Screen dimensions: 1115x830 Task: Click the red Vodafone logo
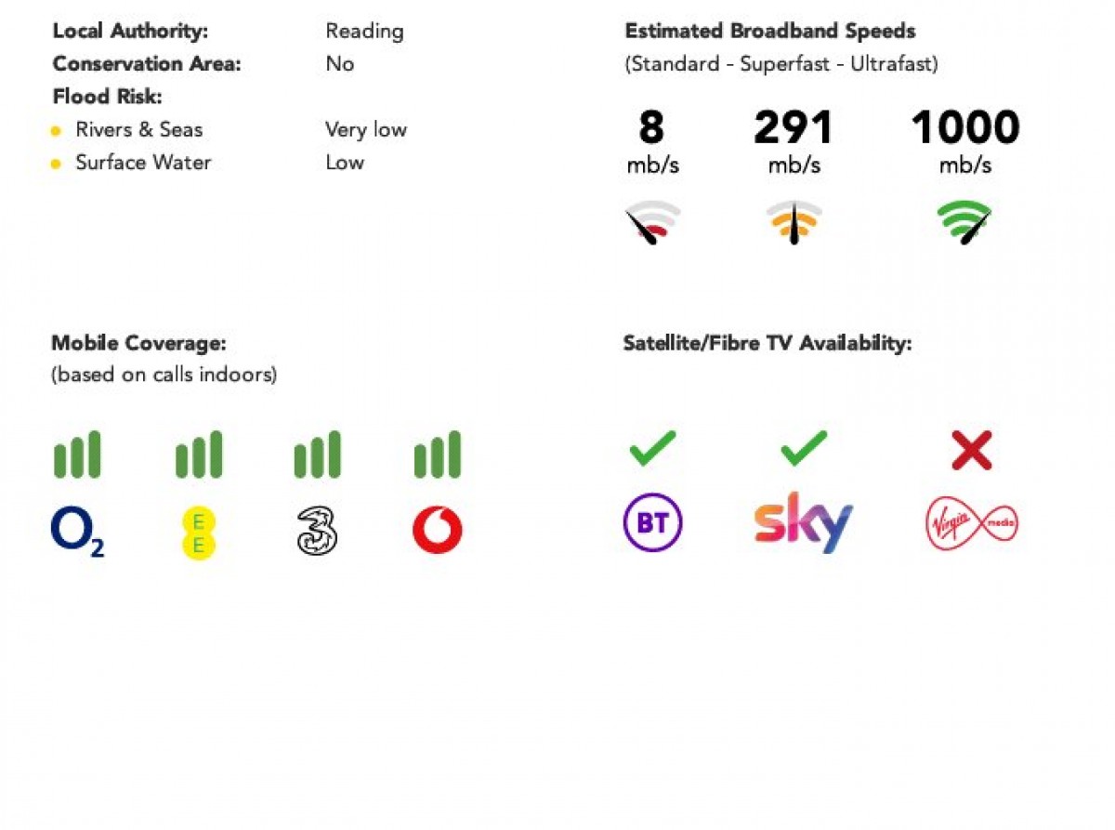(437, 531)
